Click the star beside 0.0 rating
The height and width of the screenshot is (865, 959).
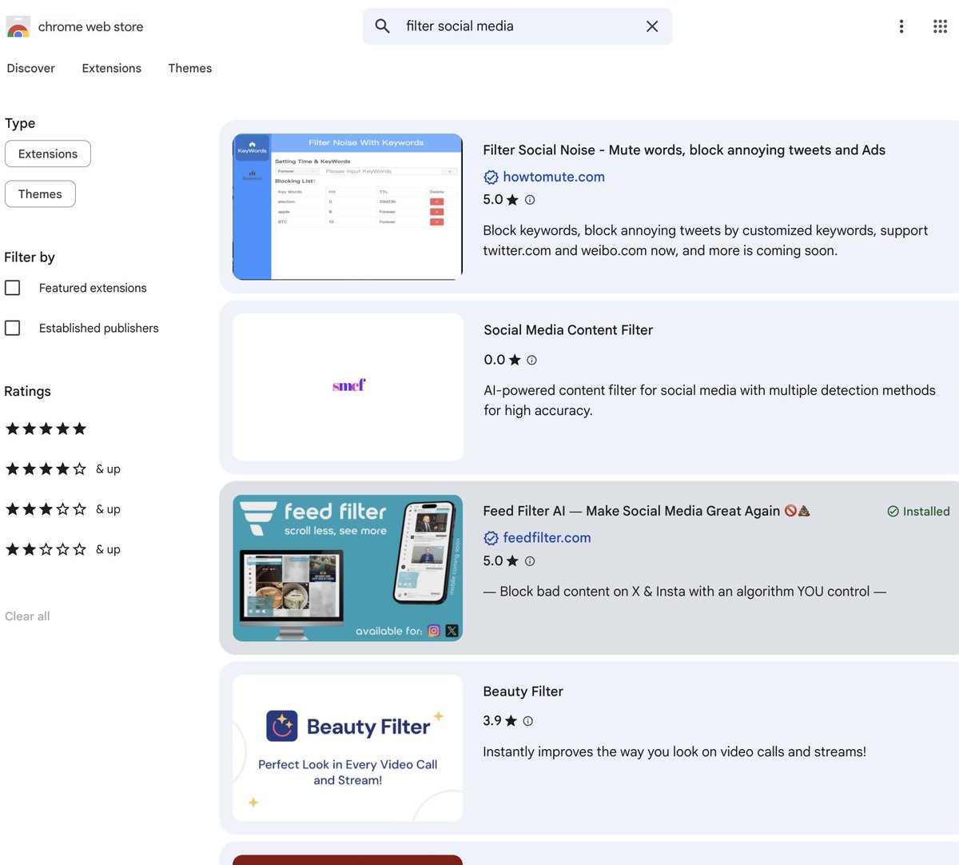pyautogui.click(x=515, y=361)
